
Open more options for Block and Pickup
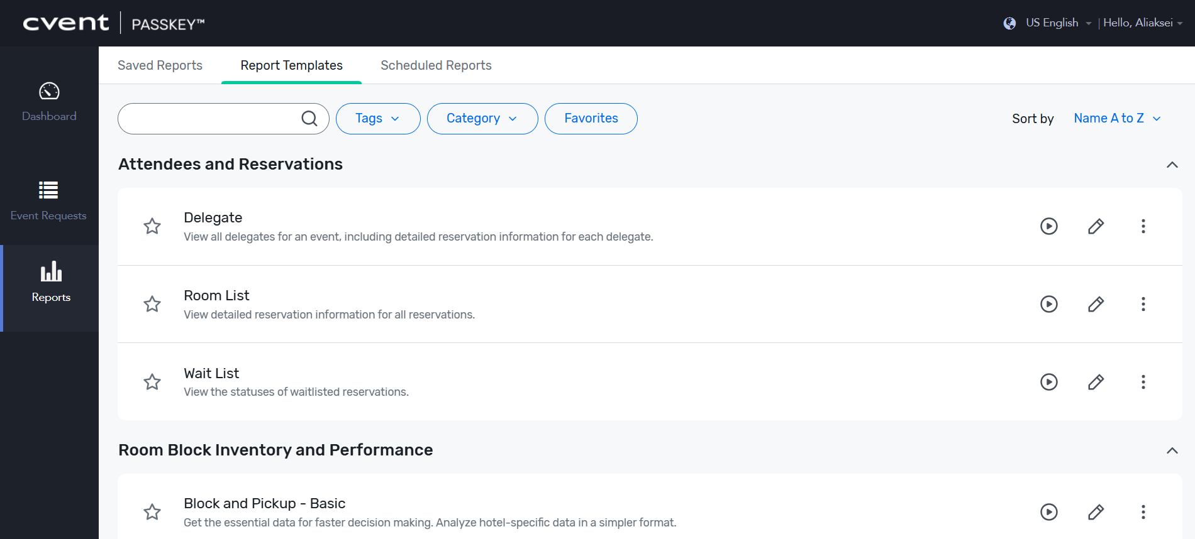[1143, 512]
